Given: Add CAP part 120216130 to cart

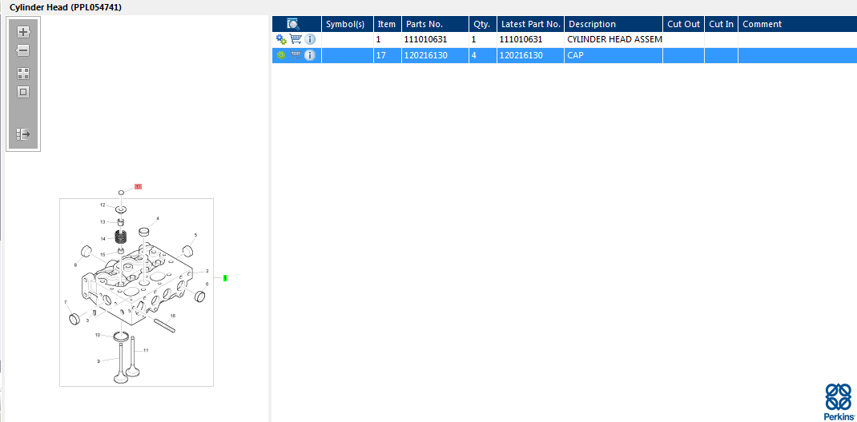Looking at the screenshot, I should (x=295, y=55).
